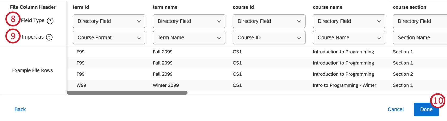Open the Field Type dropdown for course name

pyautogui.click(x=349, y=21)
